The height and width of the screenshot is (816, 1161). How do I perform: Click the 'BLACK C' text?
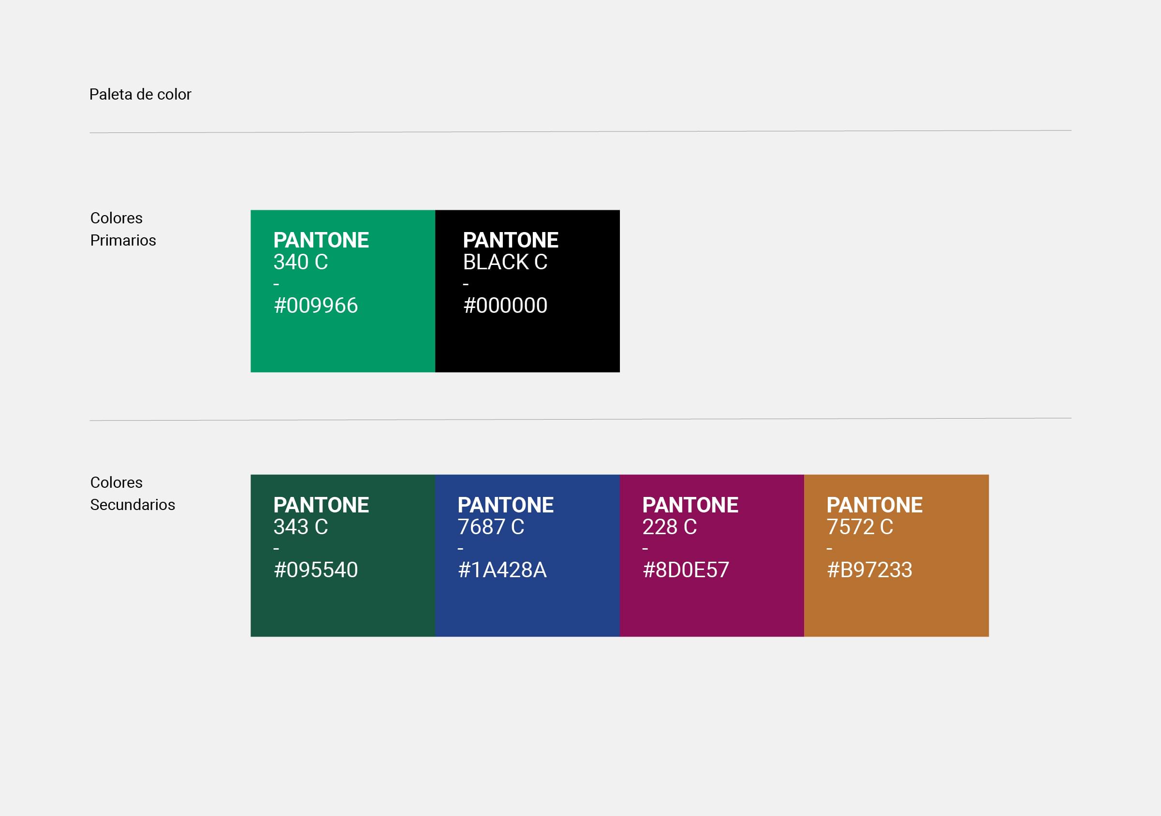(x=506, y=262)
